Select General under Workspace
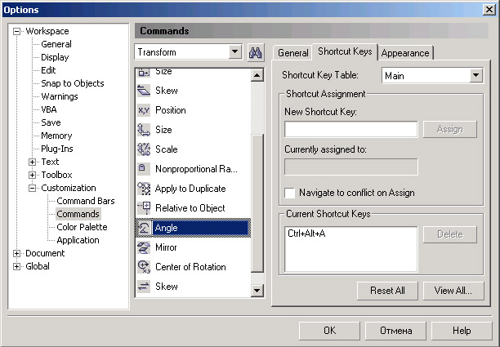This screenshot has height=347, width=500. 56,44
